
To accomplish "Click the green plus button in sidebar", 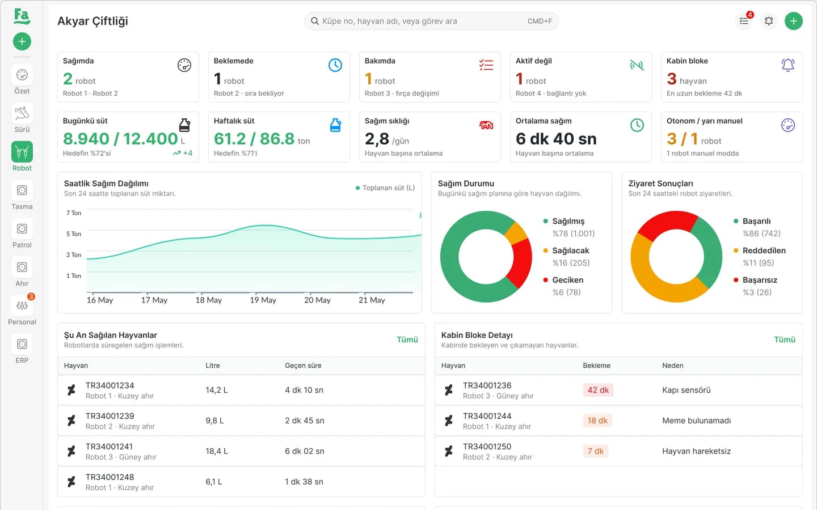I will click(22, 41).
